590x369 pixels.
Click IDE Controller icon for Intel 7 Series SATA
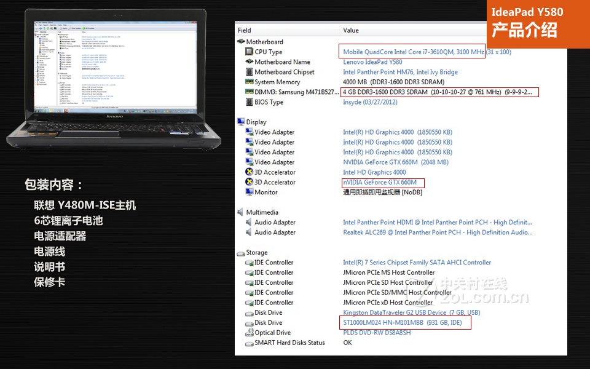click(x=249, y=263)
